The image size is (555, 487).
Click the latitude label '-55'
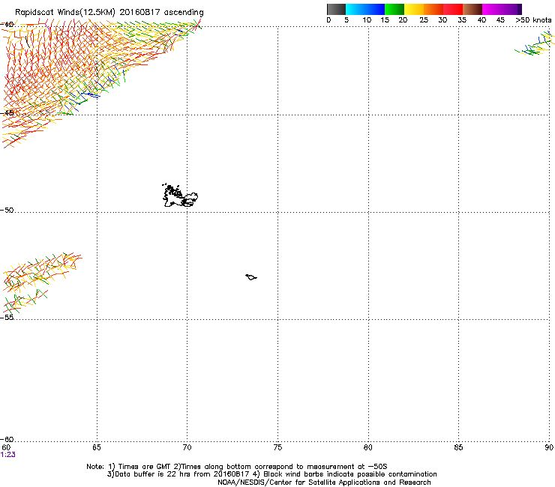tap(7, 317)
